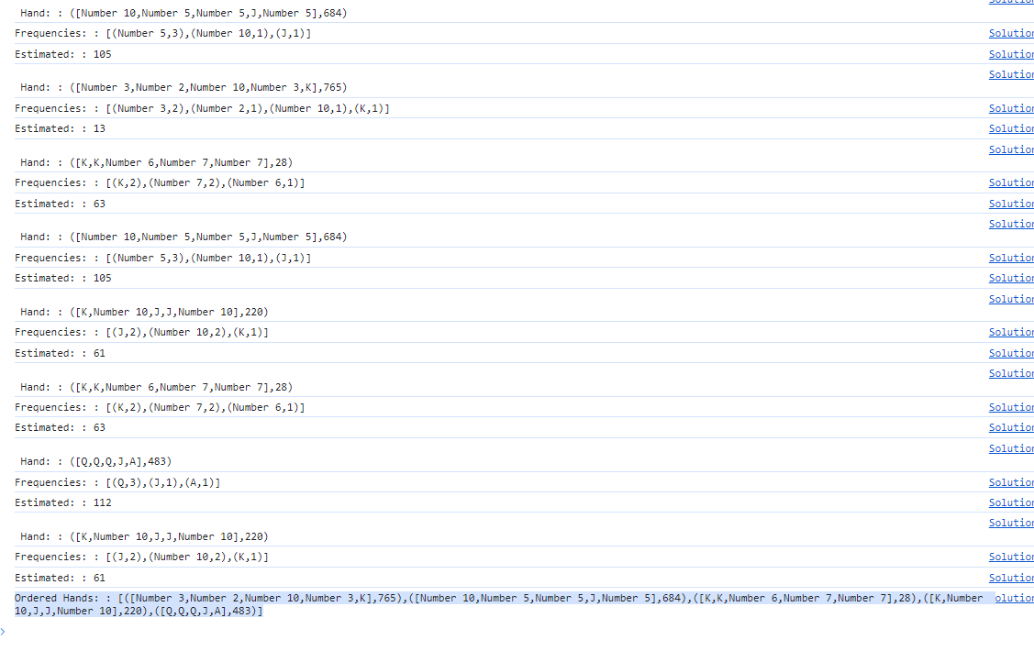Viewport: 1034px width, 662px height.
Task: Select the first "Estimated: : 105" log line
Action: coord(62,55)
